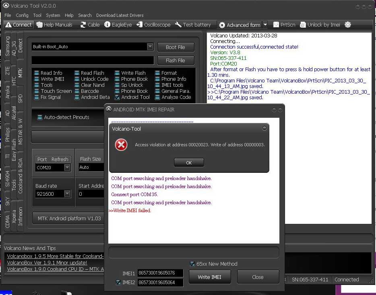Select the Analyze Code option
376x295 pixels.
(x=173, y=97)
